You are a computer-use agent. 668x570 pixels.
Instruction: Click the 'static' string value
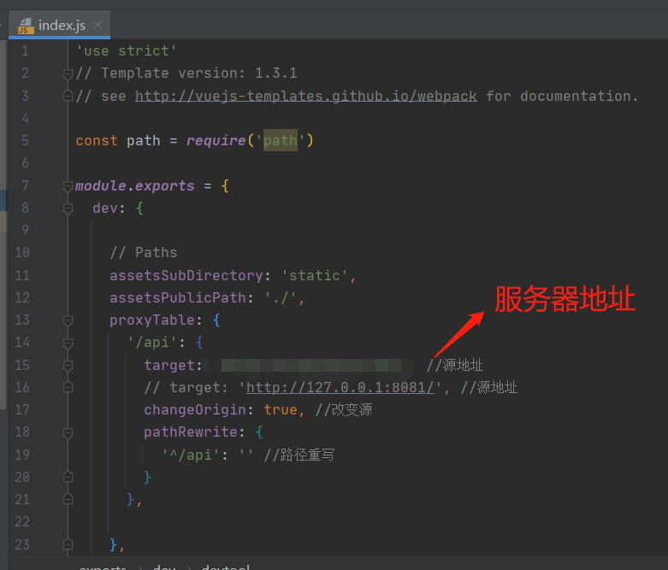tap(315, 275)
